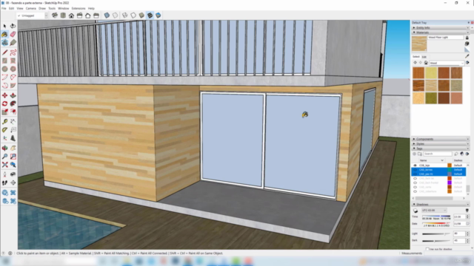Switch to Front view house icon
This screenshot has width=474, height=266.
[71, 16]
